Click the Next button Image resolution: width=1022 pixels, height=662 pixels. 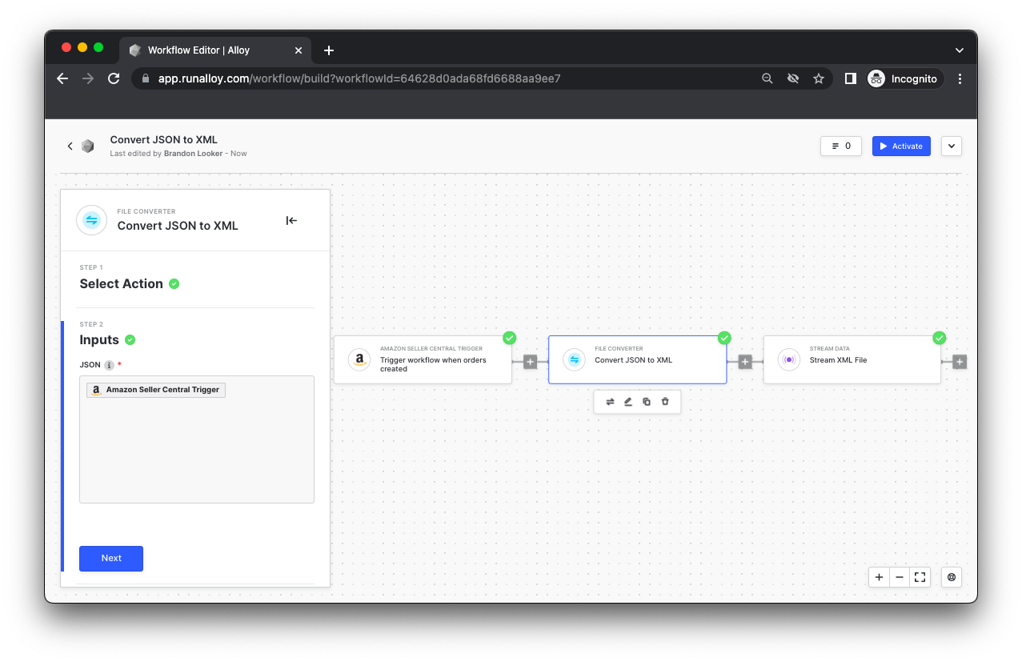point(111,558)
